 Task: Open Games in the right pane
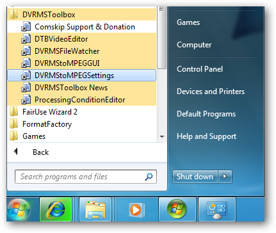click(188, 22)
